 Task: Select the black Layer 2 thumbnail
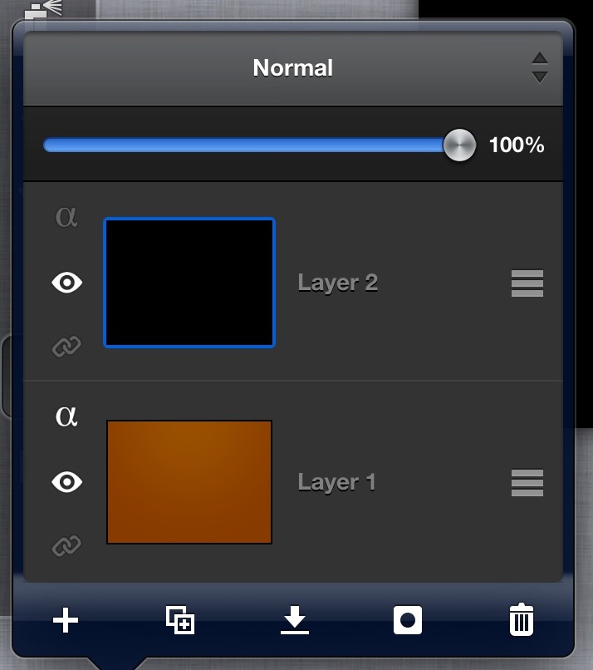click(189, 283)
